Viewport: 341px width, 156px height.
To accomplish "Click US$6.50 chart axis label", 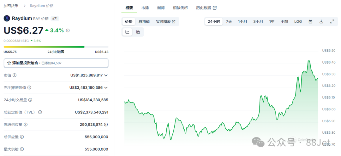I will tap(329, 51).
